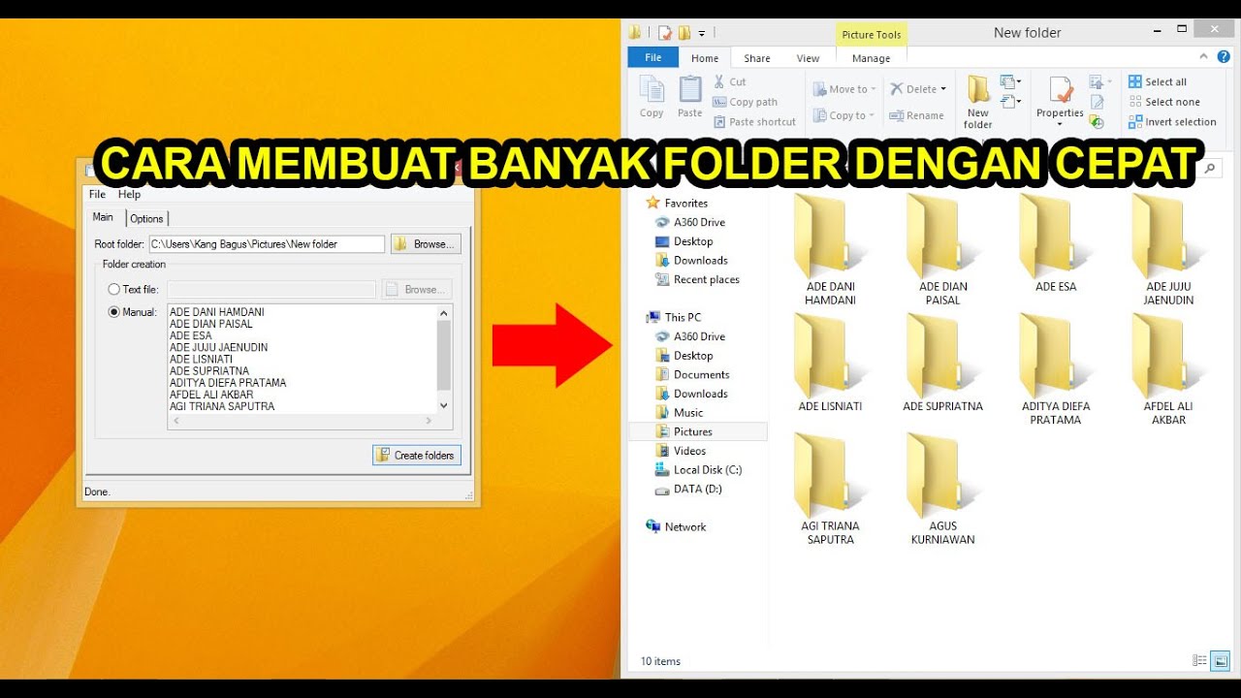The image size is (1241, 698).
Task: Click the Edit icon beside Properties
Action: (1097, 102)
